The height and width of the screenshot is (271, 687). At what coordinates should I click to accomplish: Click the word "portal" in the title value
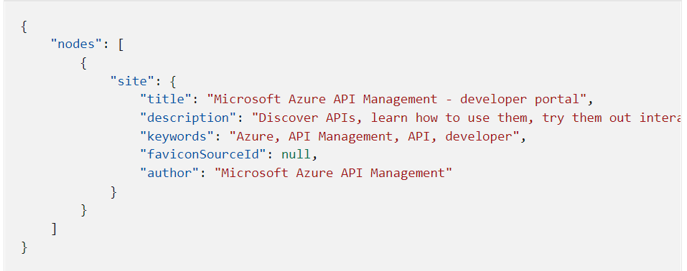(557, 100)
